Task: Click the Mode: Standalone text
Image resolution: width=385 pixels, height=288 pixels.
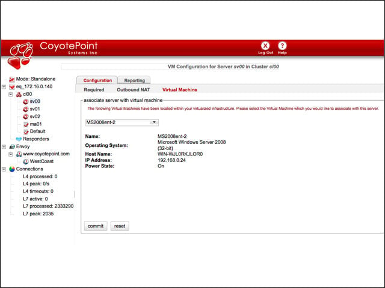Action: pos(35,79)
